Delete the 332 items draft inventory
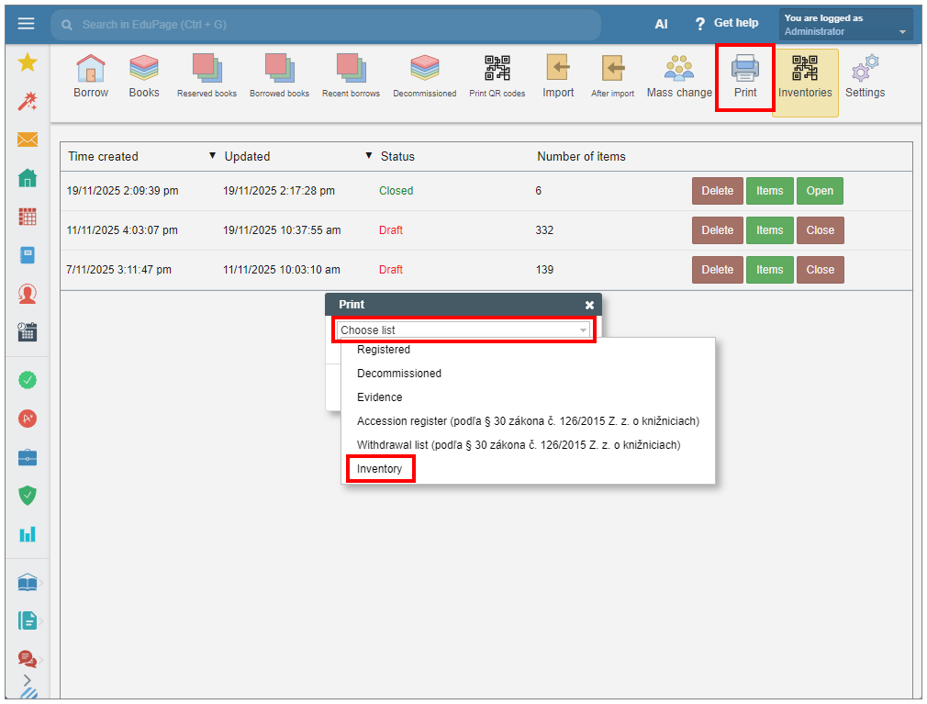The width and height of the screenshot is (927, 704). click(x=717, y=230)
